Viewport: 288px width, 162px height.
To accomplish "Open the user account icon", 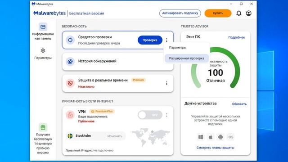I will click(248, 13).
